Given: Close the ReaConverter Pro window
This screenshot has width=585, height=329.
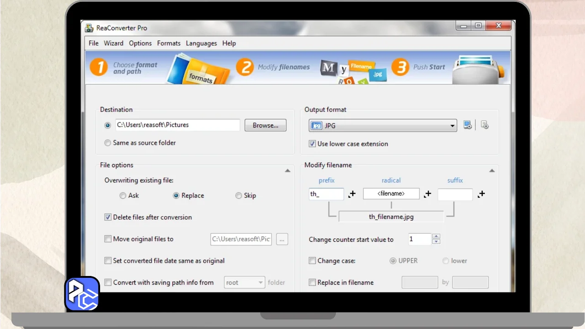Looking at the screenshot, I should 499,26.
